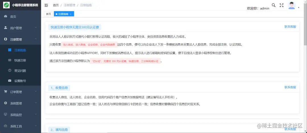Expand the 系统监控 menu chevron
The width and height of the screenshot is (307, 133).
tap(36, 114)
